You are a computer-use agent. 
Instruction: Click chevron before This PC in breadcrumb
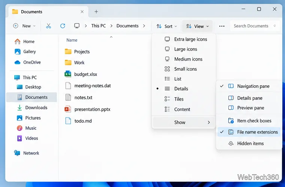tap(86, 26)
